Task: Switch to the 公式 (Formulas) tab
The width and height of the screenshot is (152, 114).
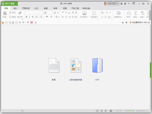Action: pos(36,8)
